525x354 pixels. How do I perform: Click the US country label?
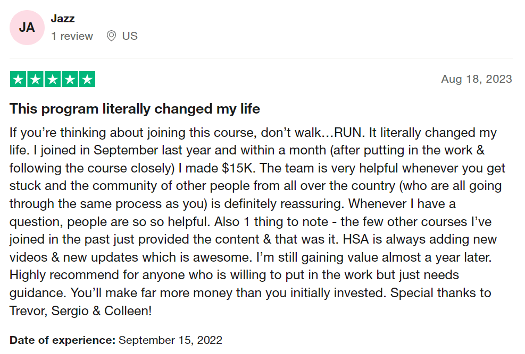tap(130, 36)
